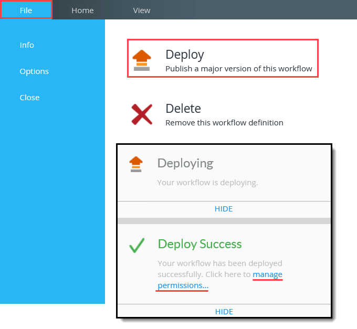Switch to the Home tab

82,10
